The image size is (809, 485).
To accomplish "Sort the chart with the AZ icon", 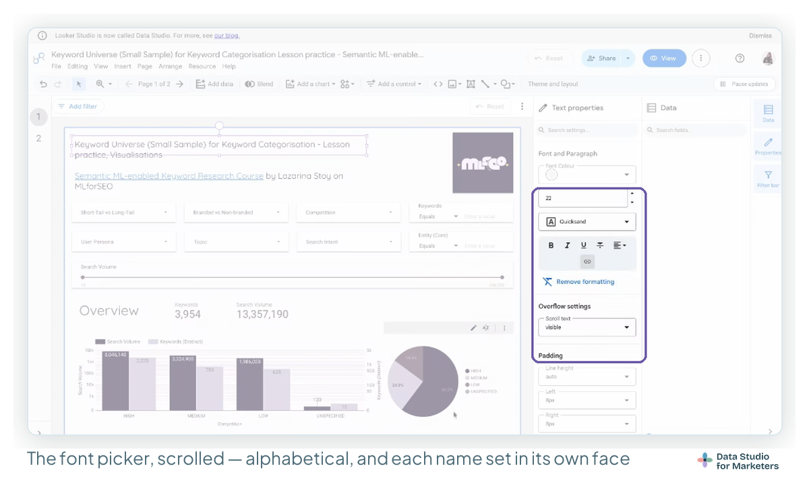I will [485, 328].
